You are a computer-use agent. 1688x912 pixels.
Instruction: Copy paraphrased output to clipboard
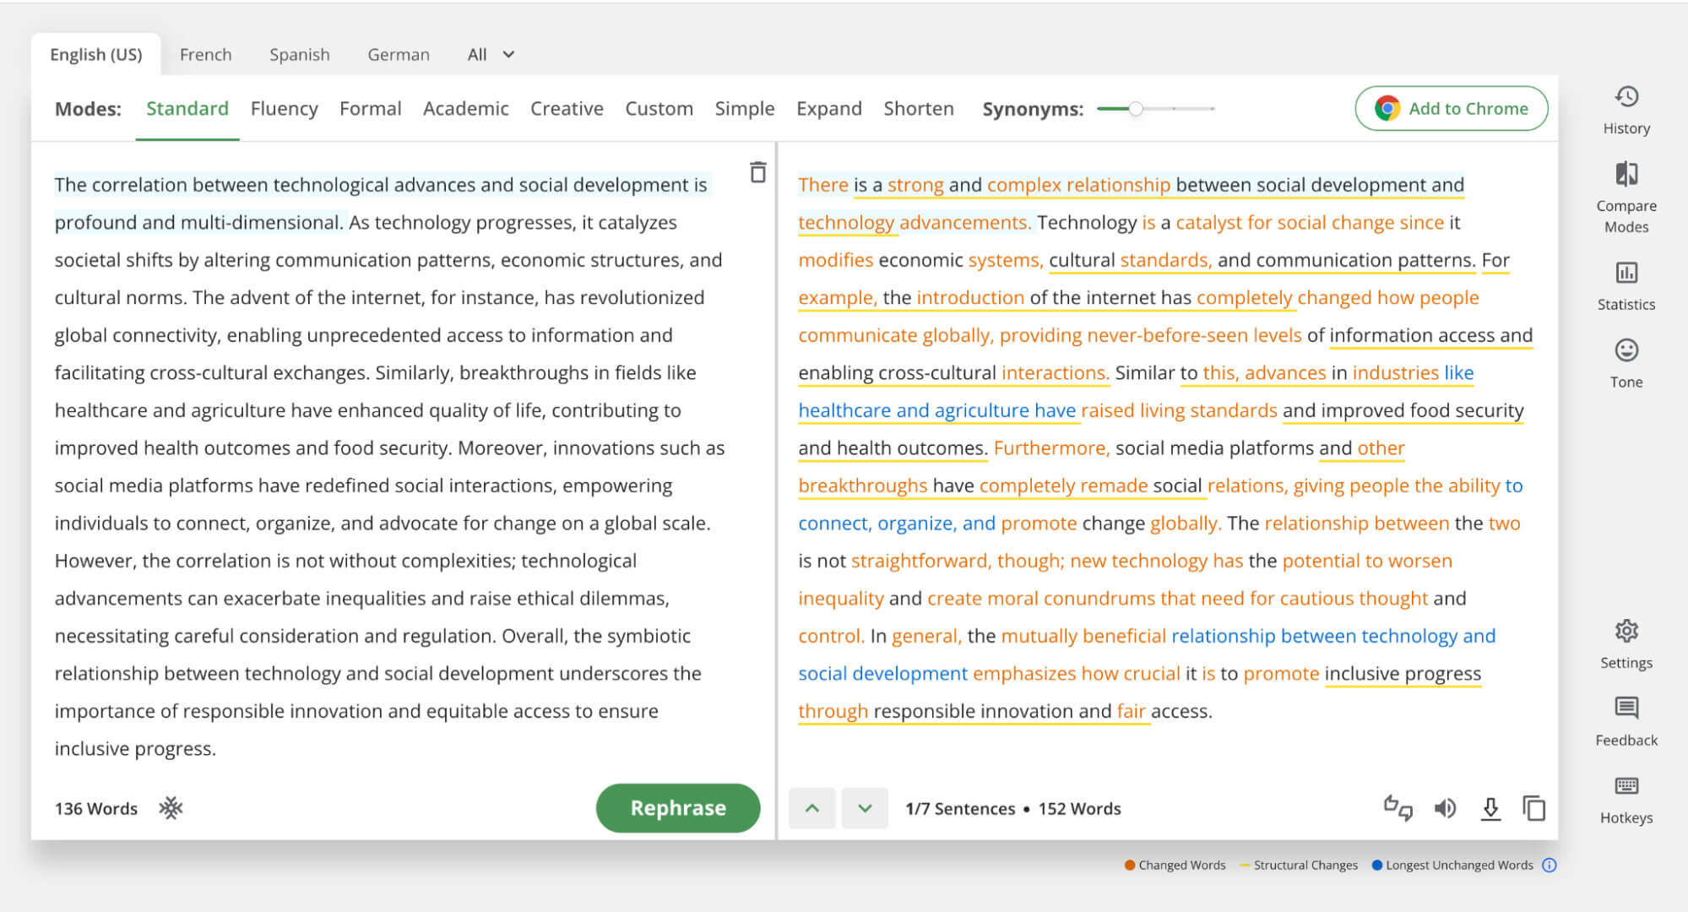(x=1533, y=808)
